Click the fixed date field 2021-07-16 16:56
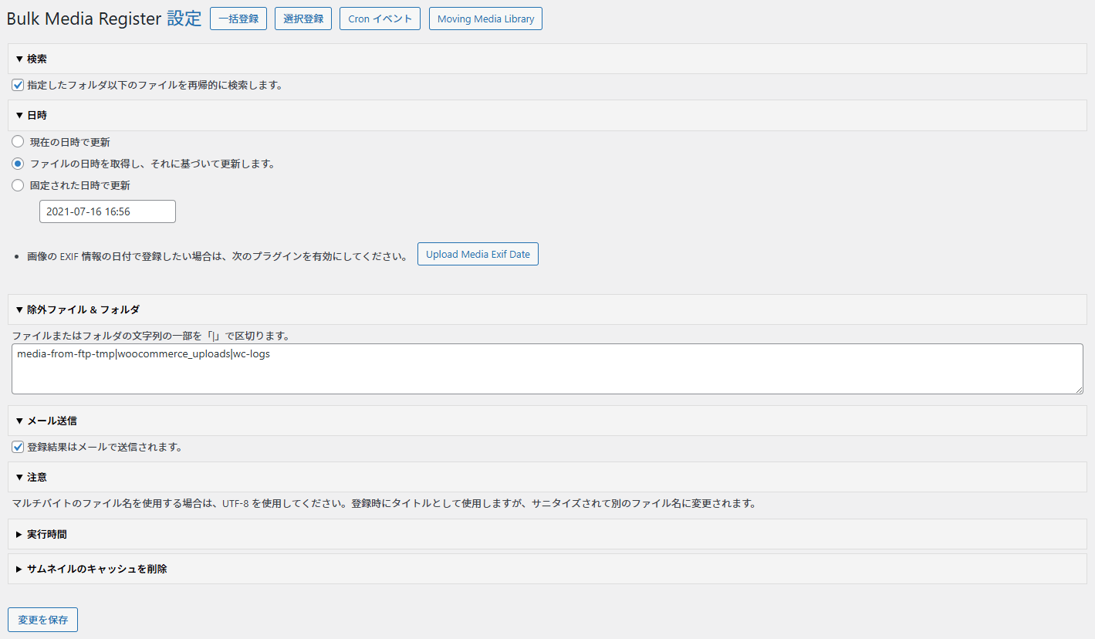 coord(107,211)
